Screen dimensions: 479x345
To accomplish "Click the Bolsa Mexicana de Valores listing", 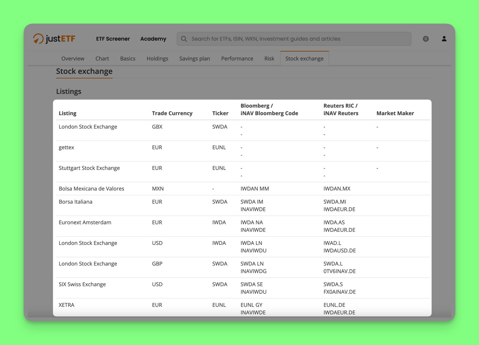I will coord(91,188).
